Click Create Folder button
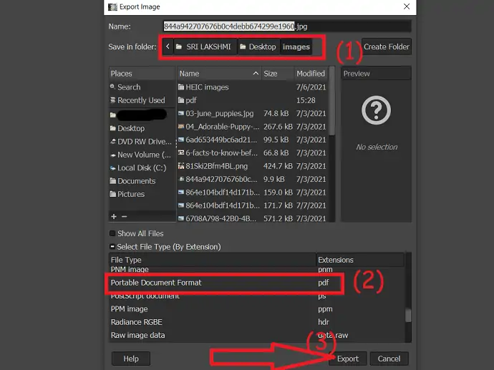494x370 pixels. (x=387, y=47)
